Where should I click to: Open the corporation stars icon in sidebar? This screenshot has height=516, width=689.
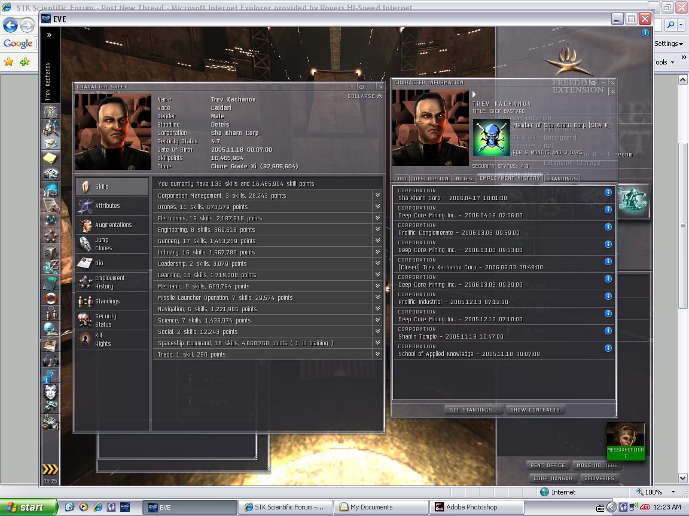point(51,236)
